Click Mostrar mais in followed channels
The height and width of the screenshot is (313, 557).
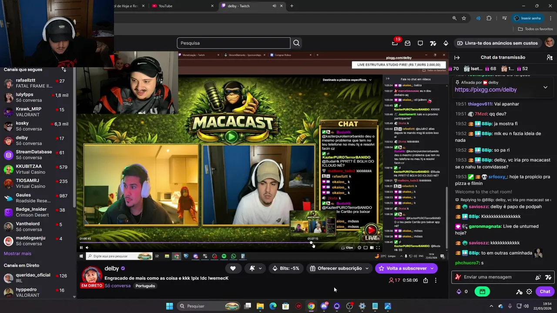coord(17,253)
